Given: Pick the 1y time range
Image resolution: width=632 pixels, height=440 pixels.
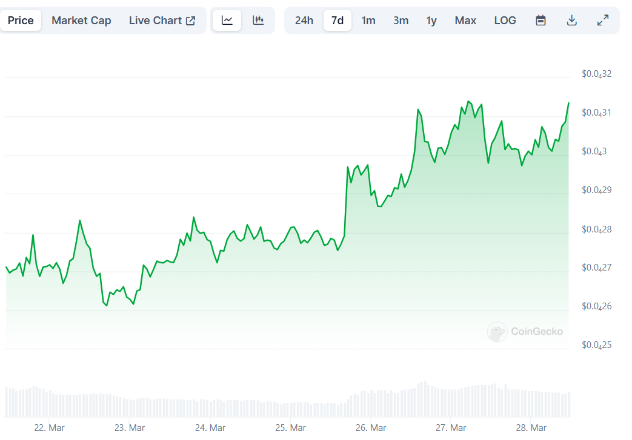Looking at the screenshot, I should pos(431,21).
